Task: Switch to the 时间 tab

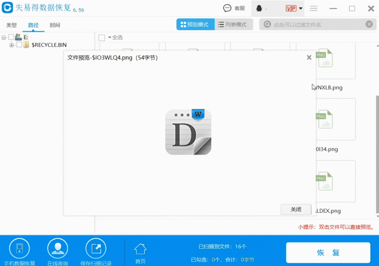Action: coord(55,25)
